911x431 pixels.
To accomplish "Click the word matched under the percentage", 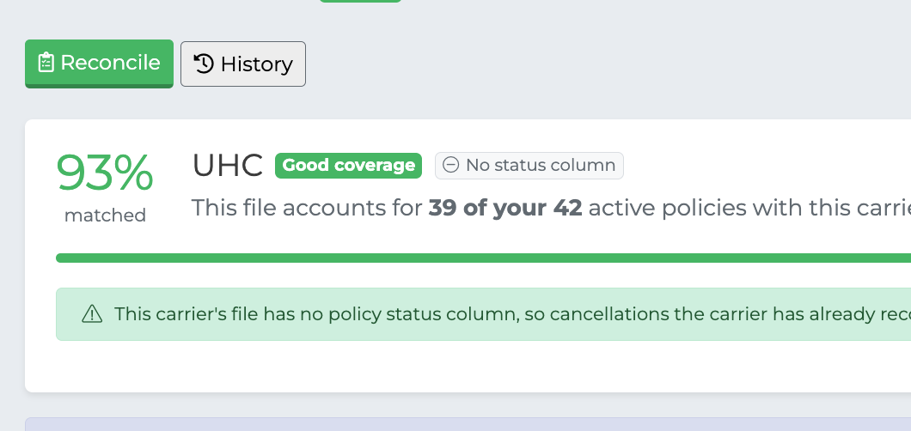I will (x=105, y=215).
